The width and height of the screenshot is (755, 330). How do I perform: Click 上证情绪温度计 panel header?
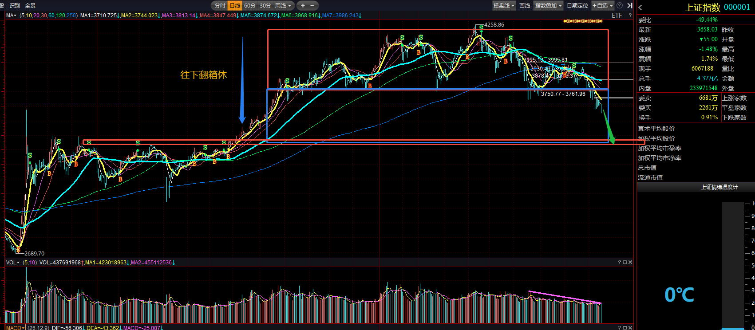pyautogui.click(x=719, y=187)
